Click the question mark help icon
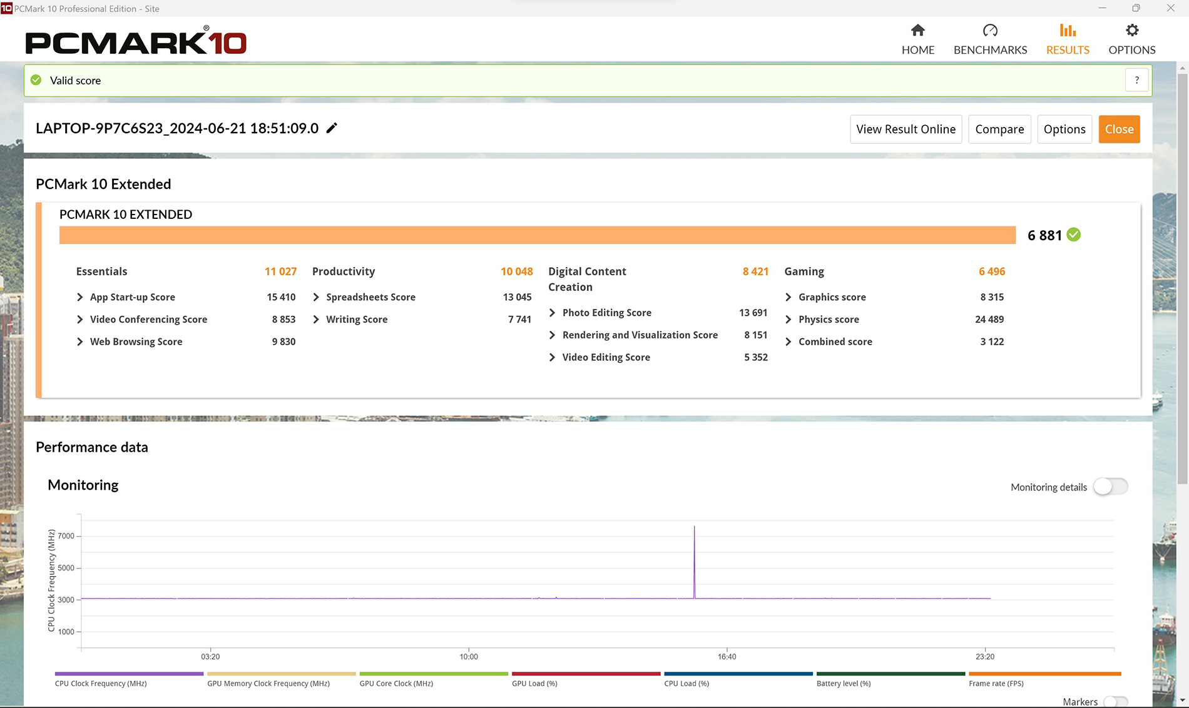This screenshot has height=708, width=1189. pyautogui.click(x=1136, y=80)
